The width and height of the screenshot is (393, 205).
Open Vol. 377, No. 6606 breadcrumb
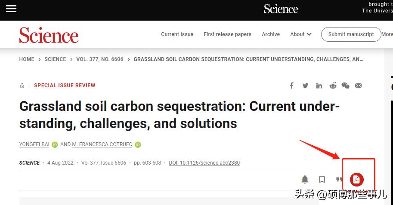coord(100,59)
